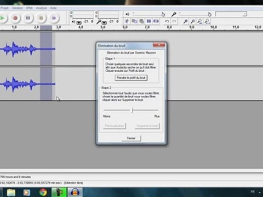Click 'Prendre le profil du bruit' button
Image resolution: width=263 pixels, height=197 pixels.
(131, 78)
